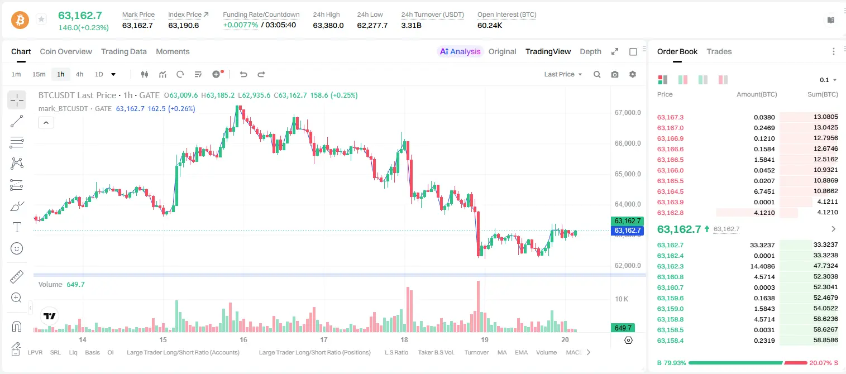Screen dimensions: 846x374
Task: Show only sell orders in order book
Action: [x=723, y=80]
